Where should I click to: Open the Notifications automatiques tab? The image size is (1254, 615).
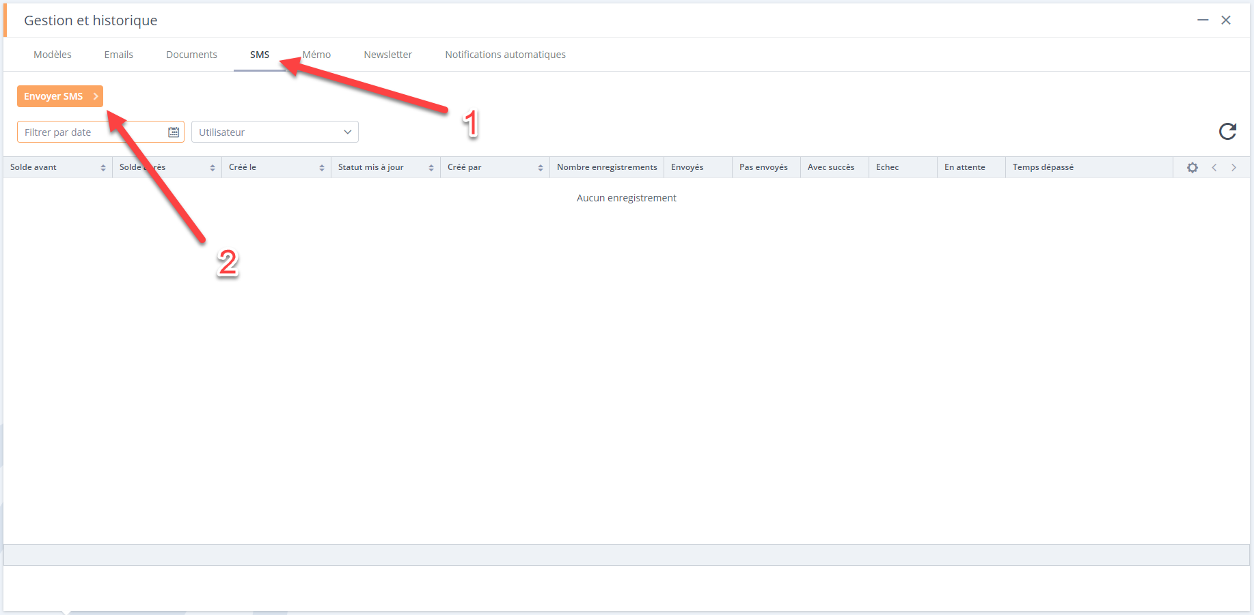point(506,55)
